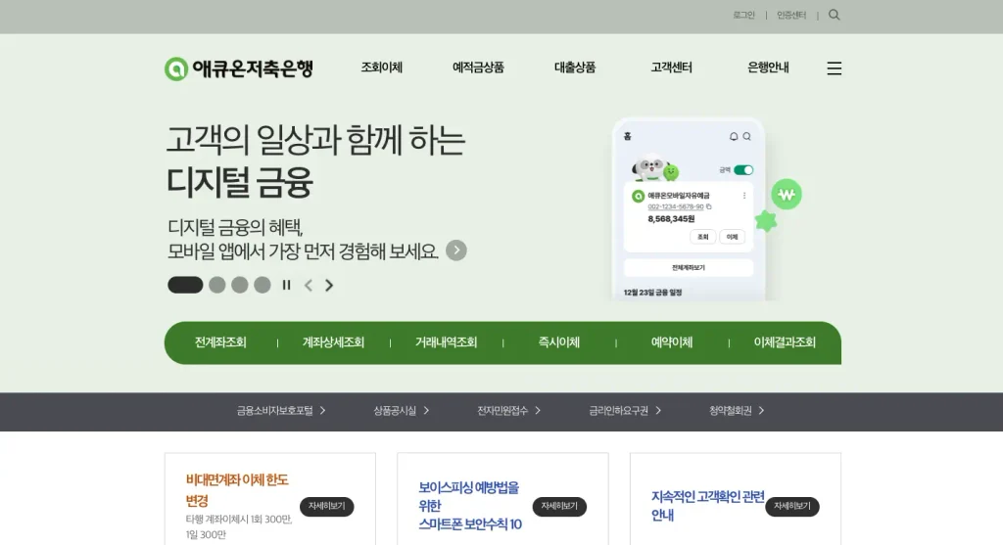Pause the banner slideshow
1003x545 pixels.
[x=287, y=285]
